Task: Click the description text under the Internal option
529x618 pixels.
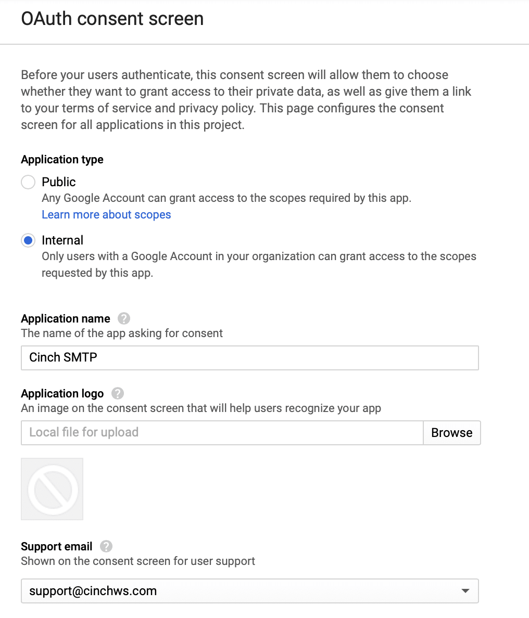Action: [259, 264]
